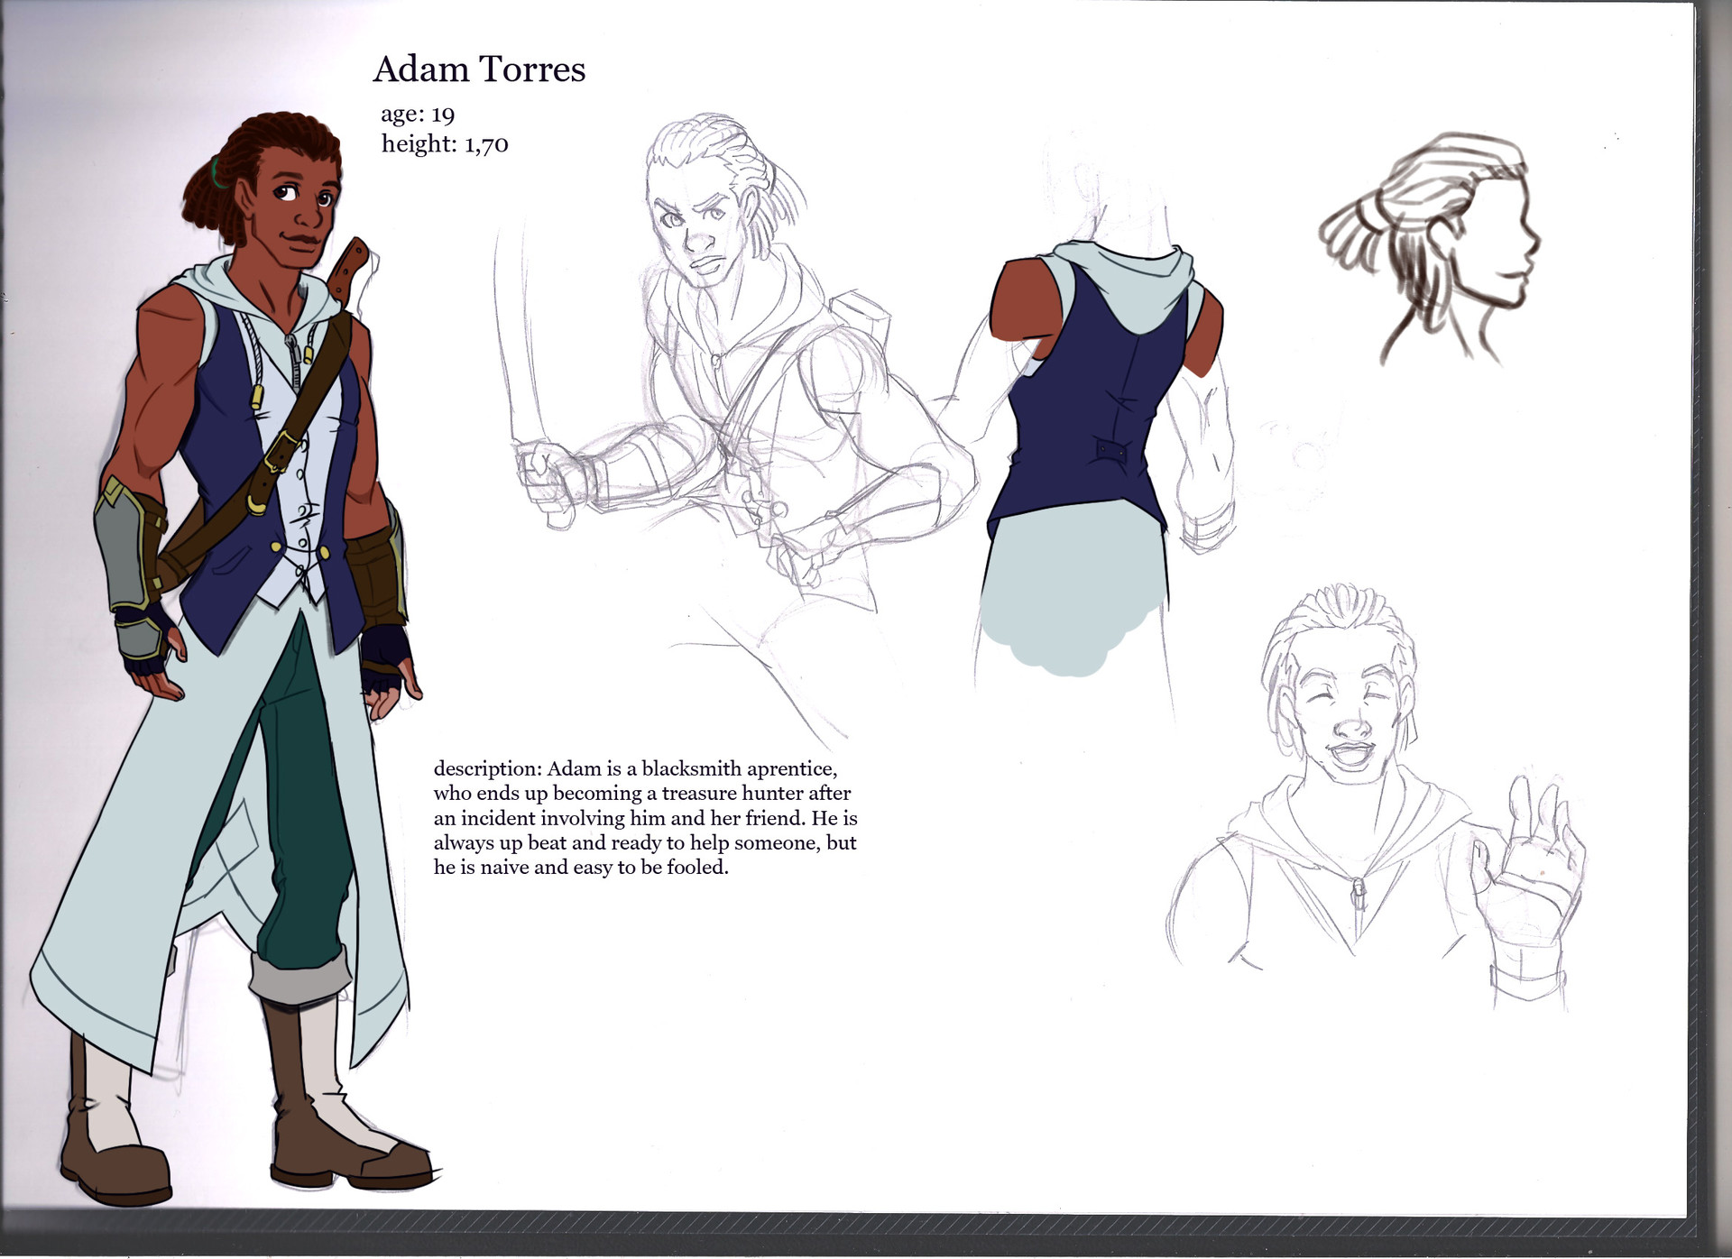
Task: Click the 'height: 1,70' text line
Action: [x=445, y=144]
